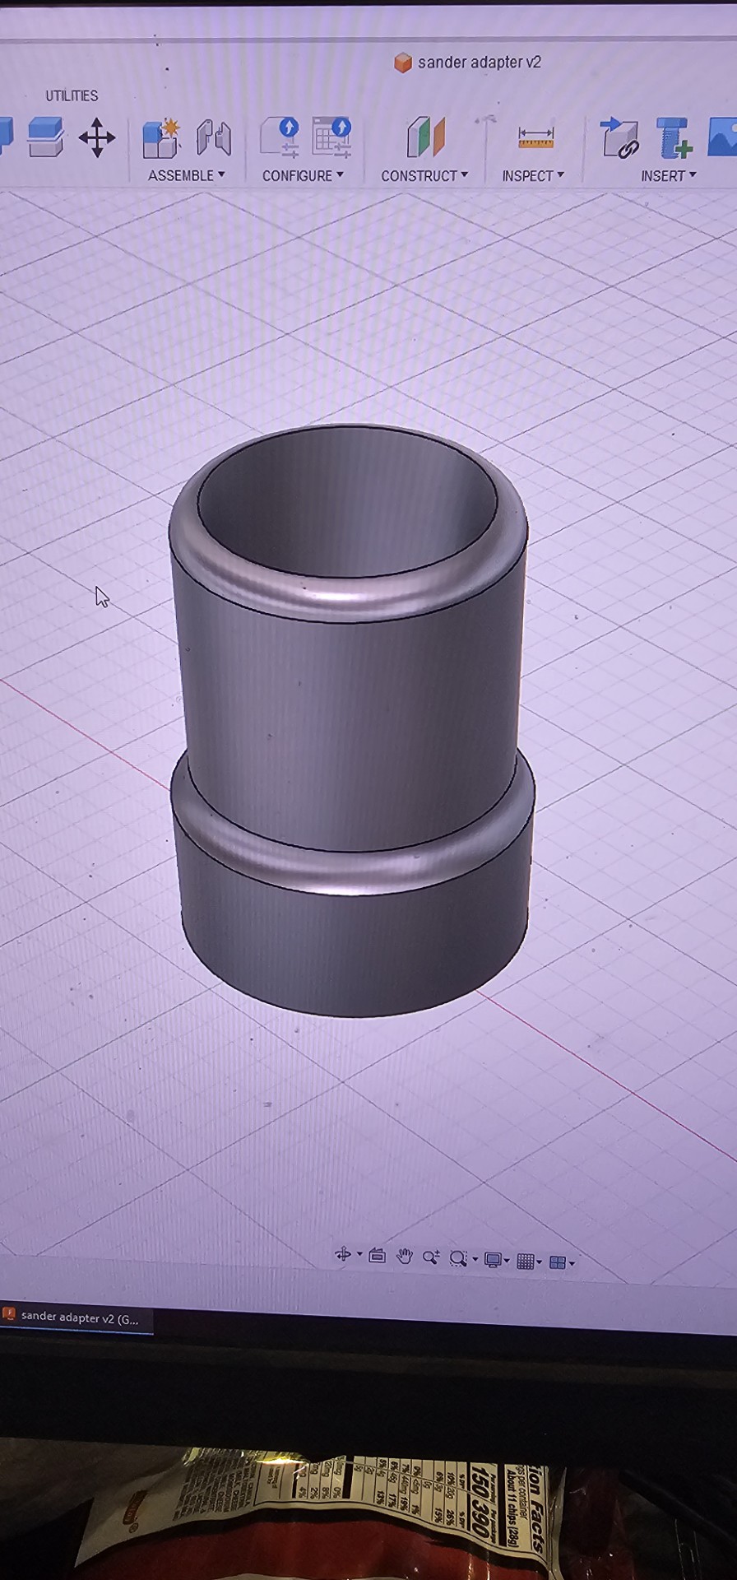Expand the CONFIGURE dropdown menu
The height and width of the screenshot is (1580, 737).
tap(303, 175)
